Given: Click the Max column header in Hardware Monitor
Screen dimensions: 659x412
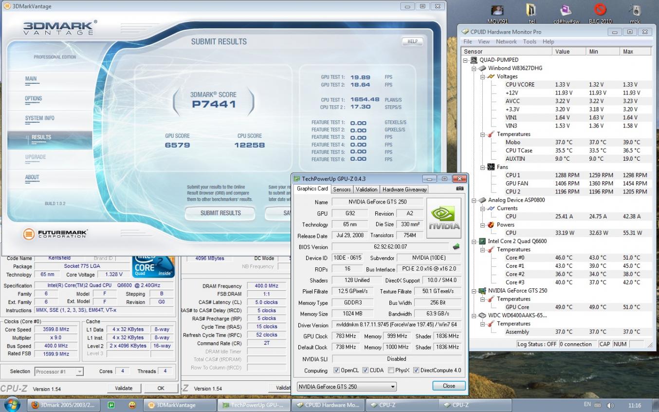Looking at the screenshot, I should click(x=636, y=52).
